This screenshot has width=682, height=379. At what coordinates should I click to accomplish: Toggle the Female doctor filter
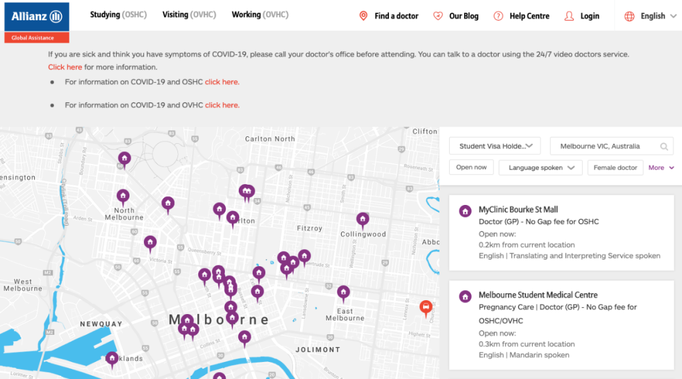pos(615,168)
